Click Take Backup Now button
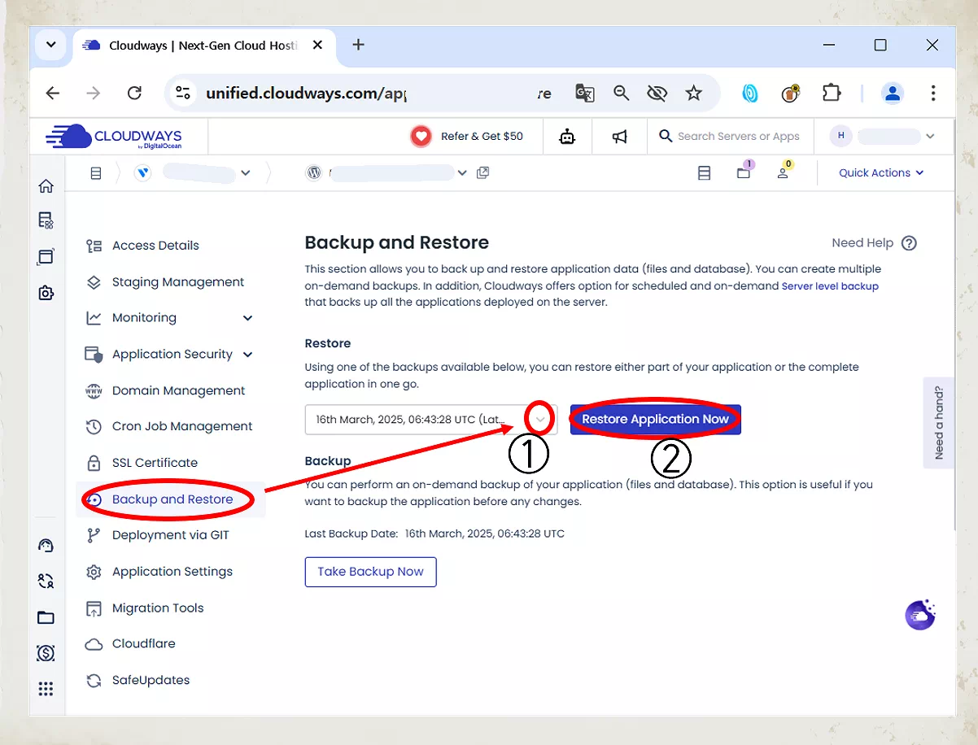 point(370,572)
